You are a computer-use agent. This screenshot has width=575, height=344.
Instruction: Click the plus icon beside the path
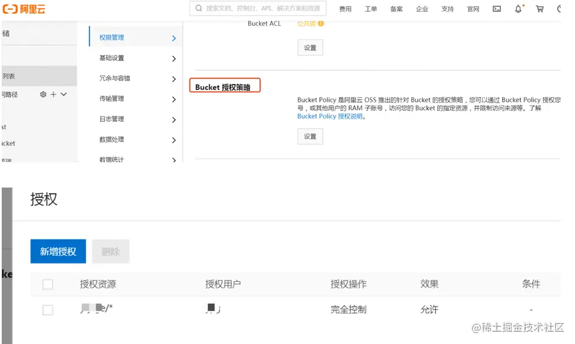54,95
